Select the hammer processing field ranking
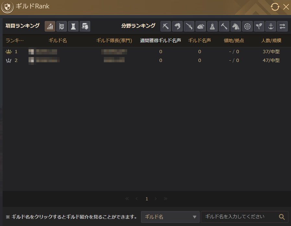Viewport: 291px width, 226px height. pos(224,26)
